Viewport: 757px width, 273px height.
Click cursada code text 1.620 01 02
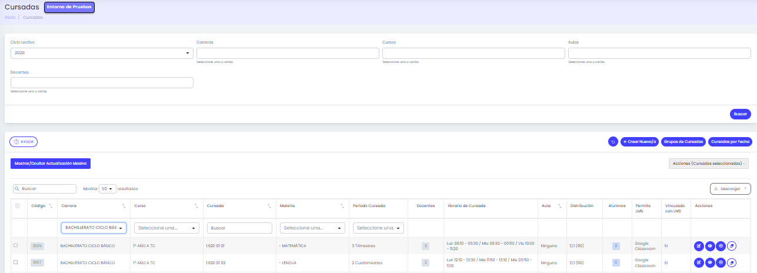coord(216,262)
